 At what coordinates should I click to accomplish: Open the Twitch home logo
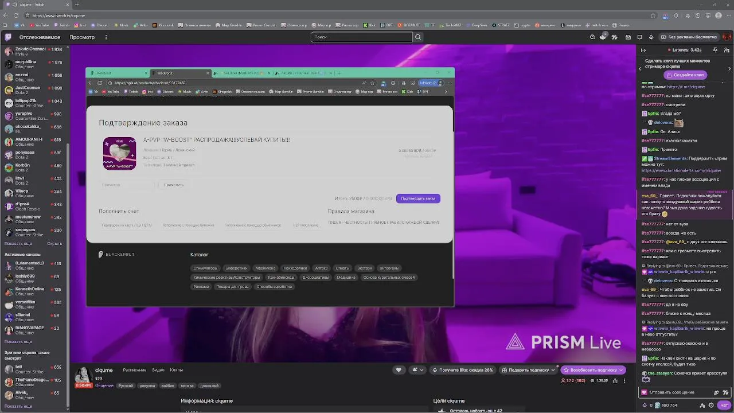point(8,37)
